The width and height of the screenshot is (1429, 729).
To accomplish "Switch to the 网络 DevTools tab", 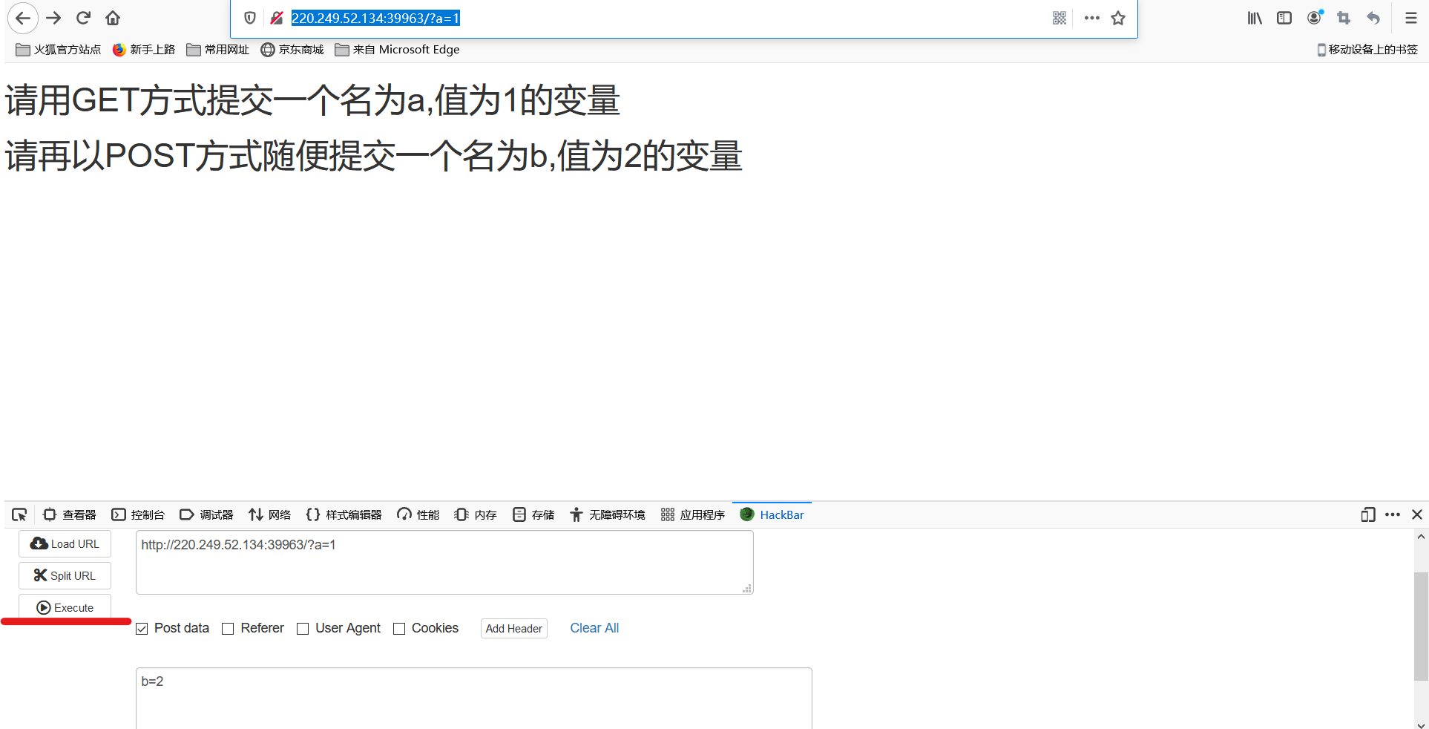I will tap(269, 514).
